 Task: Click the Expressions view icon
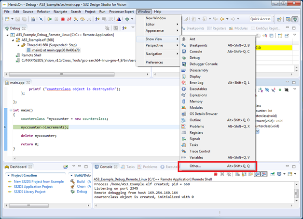tap(184, 95)
